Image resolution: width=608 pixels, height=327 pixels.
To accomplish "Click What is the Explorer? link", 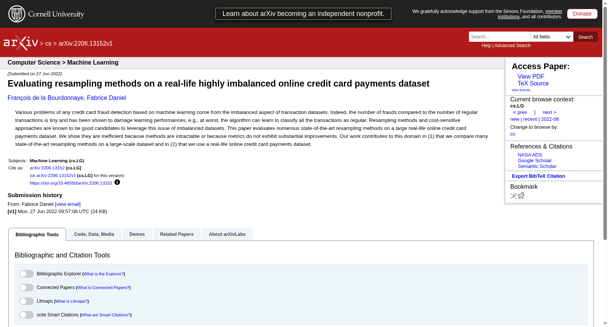I will click(x=104, y=274).
